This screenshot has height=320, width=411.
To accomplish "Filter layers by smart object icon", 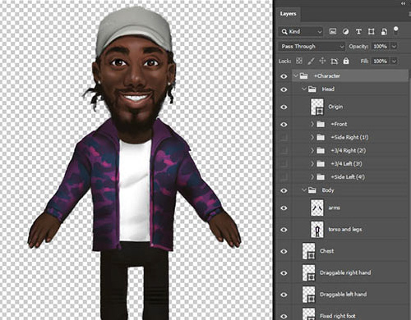I will click(384, 31).
